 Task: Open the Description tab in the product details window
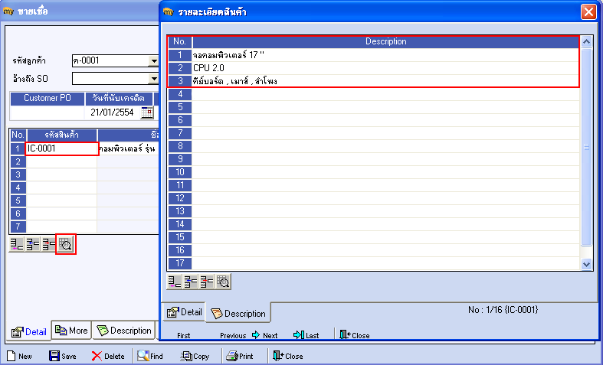[238, 314]
